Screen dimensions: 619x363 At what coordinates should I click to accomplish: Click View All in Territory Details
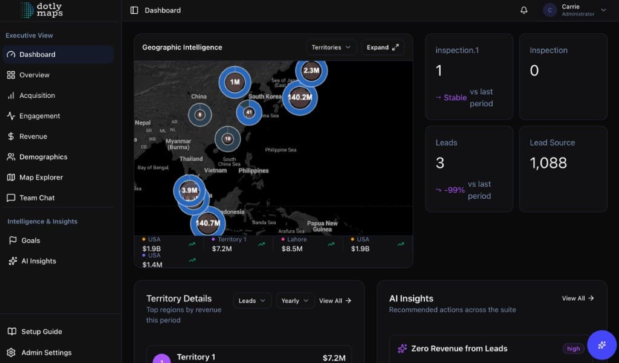(x=335, y=301)
